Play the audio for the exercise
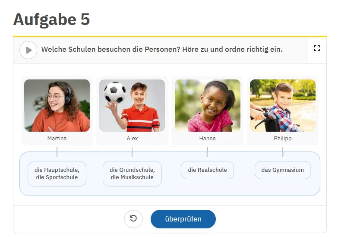Image resolution: width=338 pixels, height=237 pixels. [28, 50]
